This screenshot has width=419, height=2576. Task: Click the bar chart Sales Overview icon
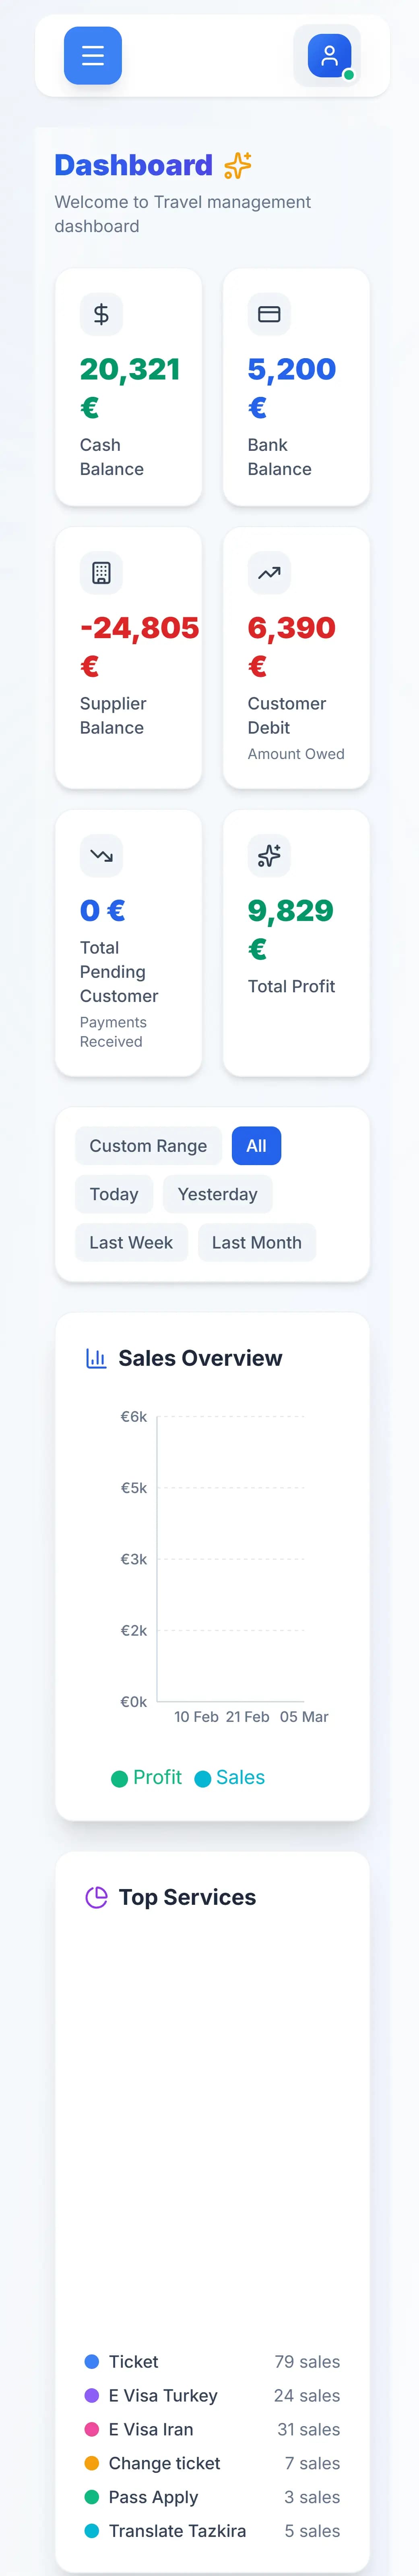coord(96,1358)
